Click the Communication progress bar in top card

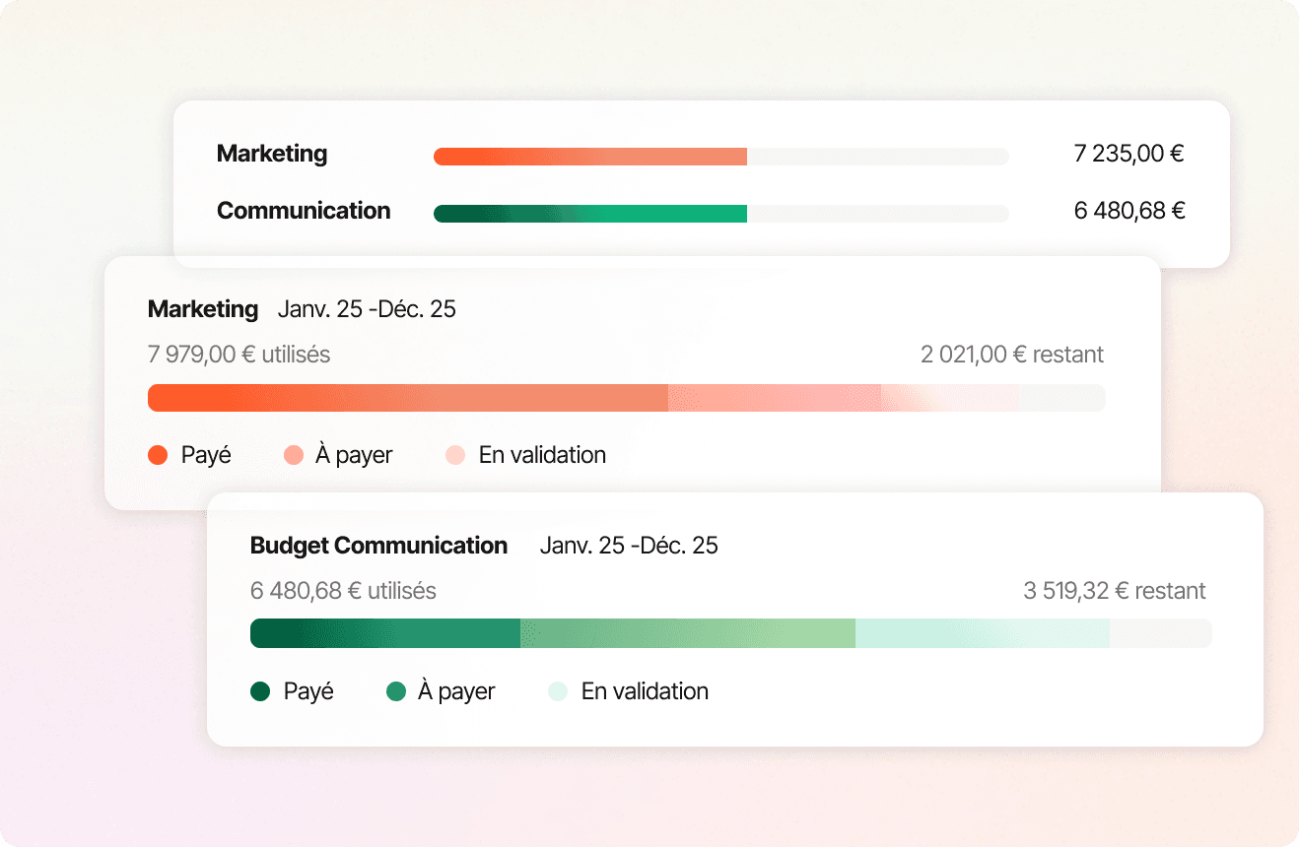tap(721, 212)
